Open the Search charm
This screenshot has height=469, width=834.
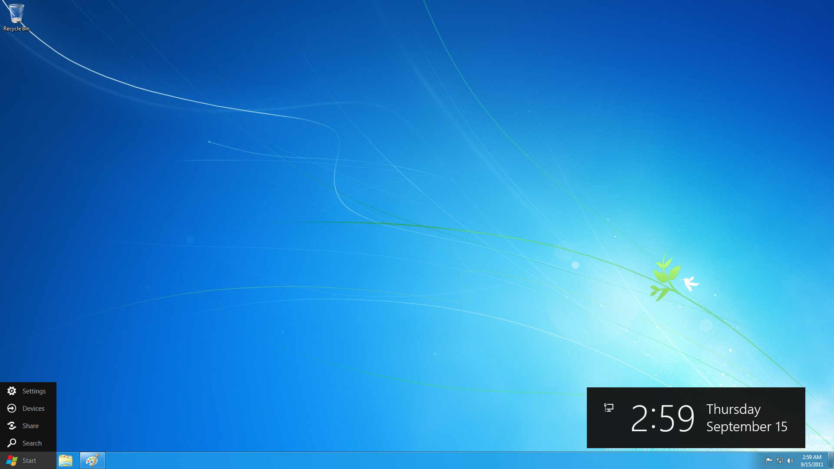pyautogui.click(x=28, y=443)
